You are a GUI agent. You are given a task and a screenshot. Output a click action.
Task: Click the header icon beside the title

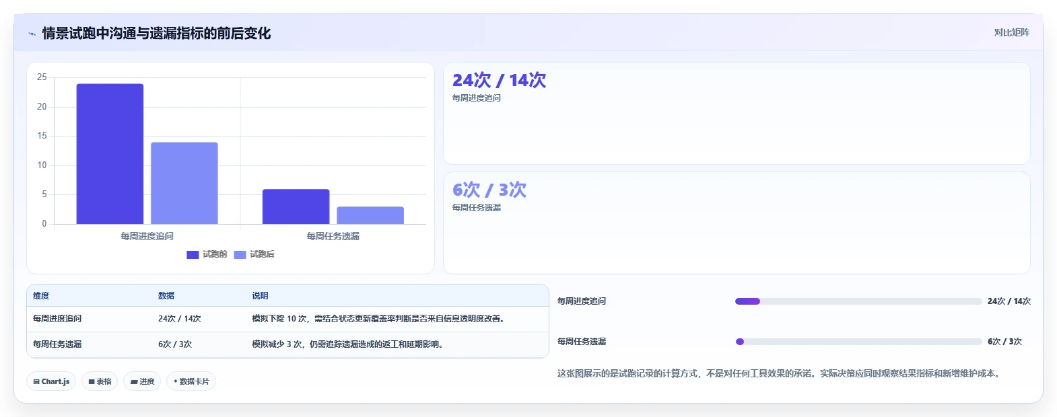coord(32,34)
